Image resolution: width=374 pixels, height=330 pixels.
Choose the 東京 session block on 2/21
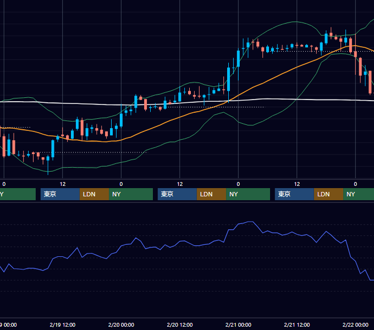[x=294, y=194]
